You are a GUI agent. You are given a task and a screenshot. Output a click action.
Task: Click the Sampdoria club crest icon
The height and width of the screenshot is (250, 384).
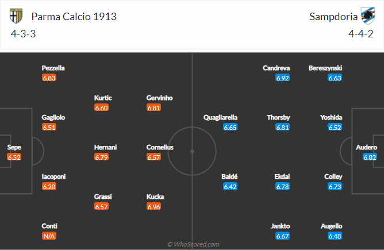coord(367,16)
